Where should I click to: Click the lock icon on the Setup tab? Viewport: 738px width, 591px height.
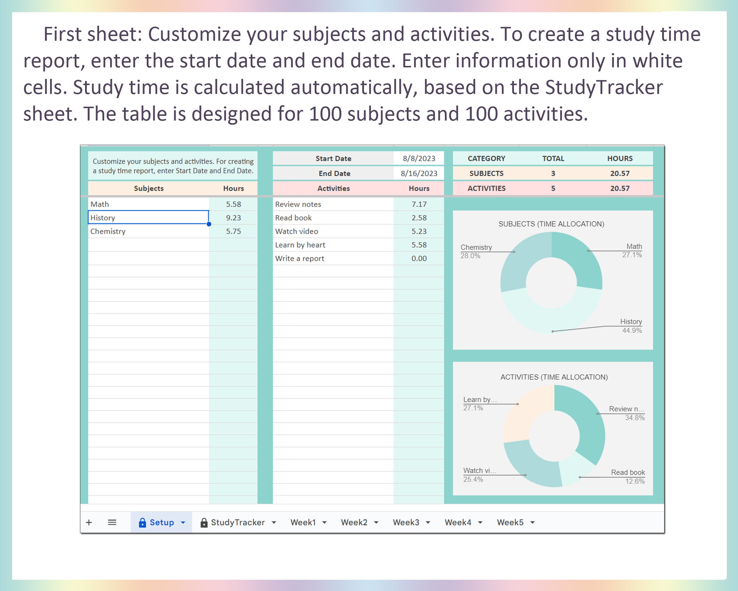click(143, 522)
